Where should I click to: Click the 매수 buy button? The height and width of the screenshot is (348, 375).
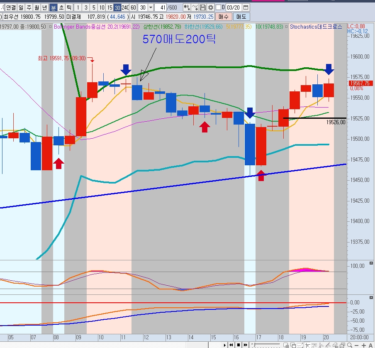(x=224, y=17)
